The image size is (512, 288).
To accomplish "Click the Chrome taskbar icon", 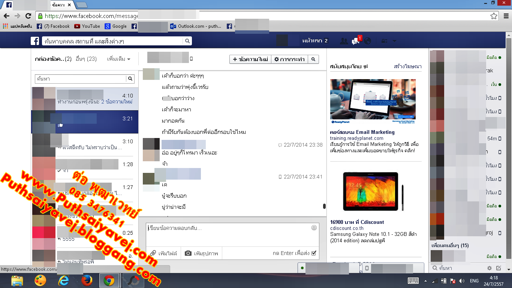I will (109, 280).
